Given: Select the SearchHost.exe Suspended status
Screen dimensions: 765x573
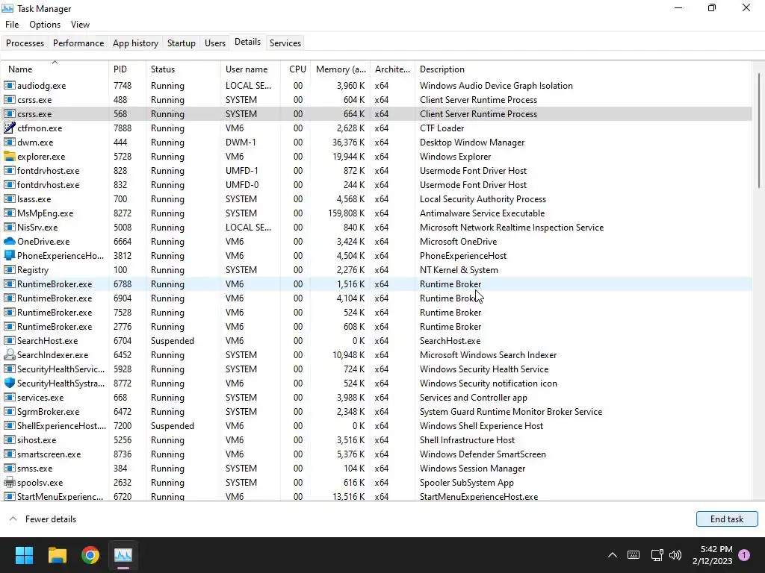Looking at the screenshot, I should (x=173, y=340).
